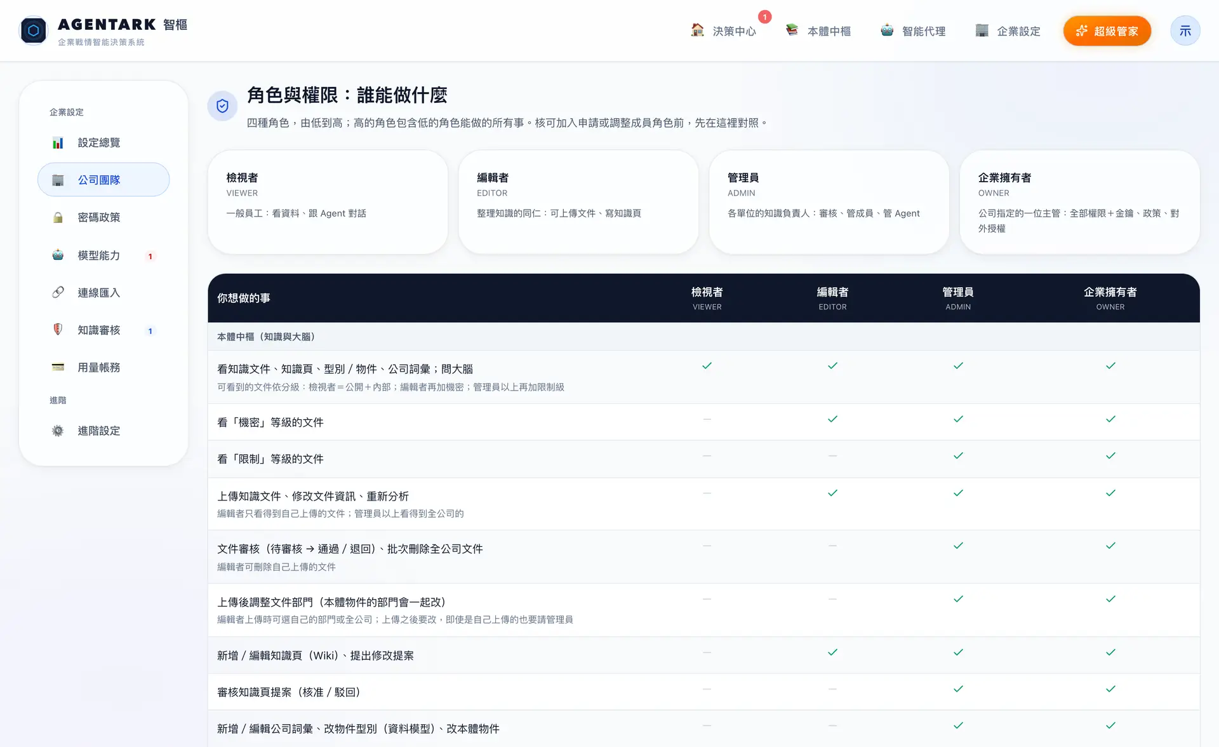Click the card icon beside 用量帳務
This screenshot has width=1219, height=747.
[58, 367]
